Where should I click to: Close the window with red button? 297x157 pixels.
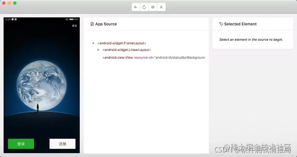tap(3, 3)
